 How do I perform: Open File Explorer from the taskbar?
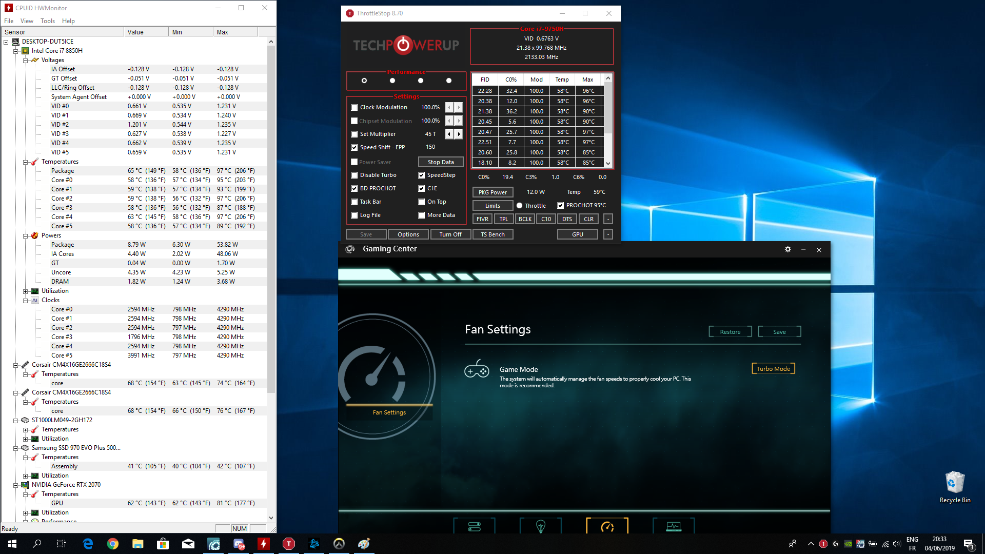pyautogui.click(x=138, y=544)
